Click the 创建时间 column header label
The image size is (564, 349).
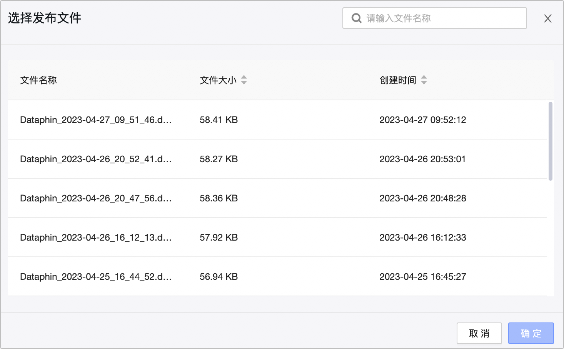(x=398, y=80)
